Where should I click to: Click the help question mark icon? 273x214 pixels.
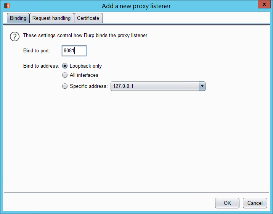[14, 36]
